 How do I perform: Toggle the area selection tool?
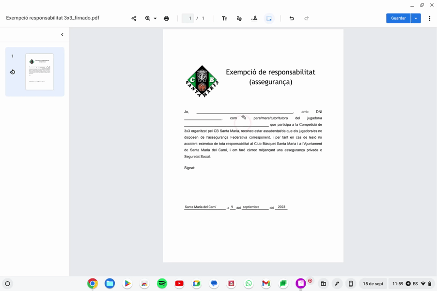tap(269, 18)
